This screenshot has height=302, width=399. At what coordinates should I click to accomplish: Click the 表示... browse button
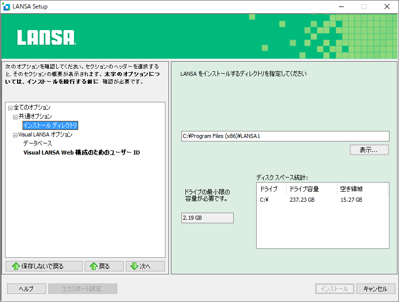click(369, 149)
